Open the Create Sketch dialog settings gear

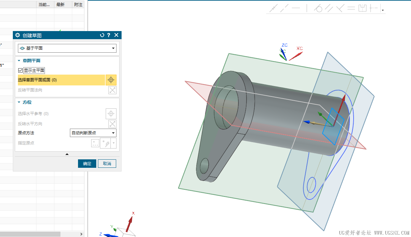click(18, 35)
